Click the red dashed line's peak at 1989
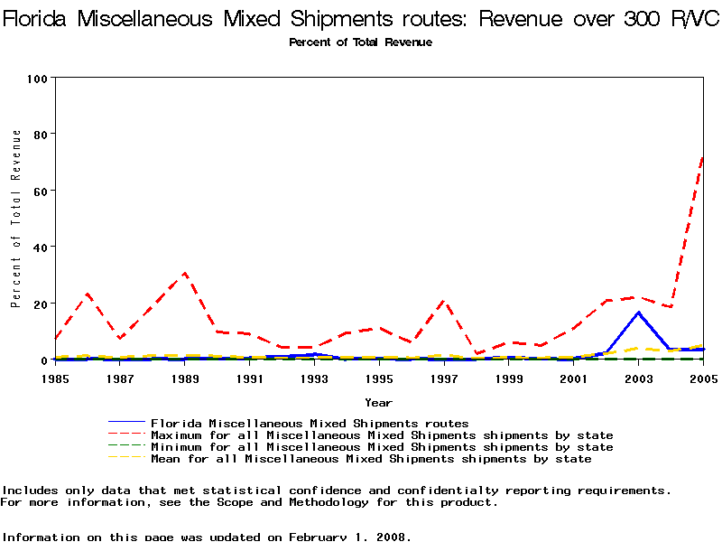722x542 pixels. tap(185, 273)
